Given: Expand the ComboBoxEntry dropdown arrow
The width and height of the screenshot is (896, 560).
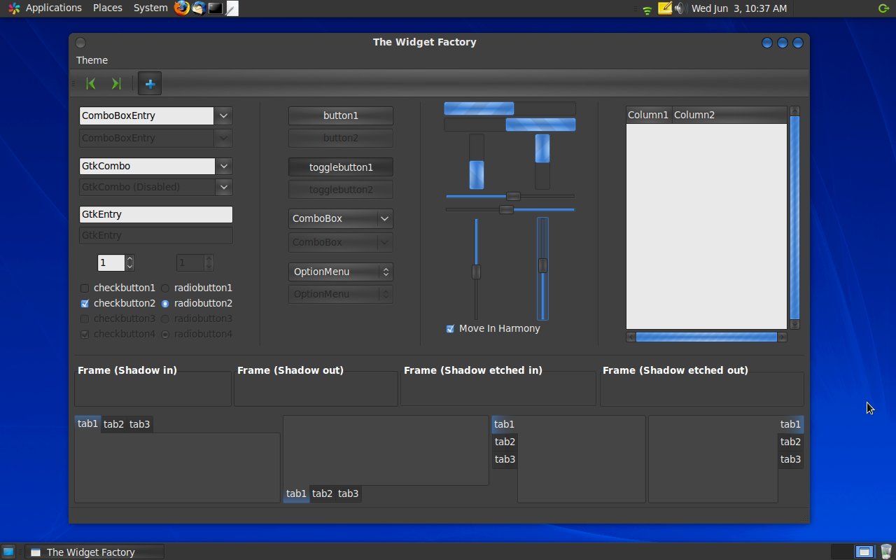Looking at the screenshot, I should 223,115.
